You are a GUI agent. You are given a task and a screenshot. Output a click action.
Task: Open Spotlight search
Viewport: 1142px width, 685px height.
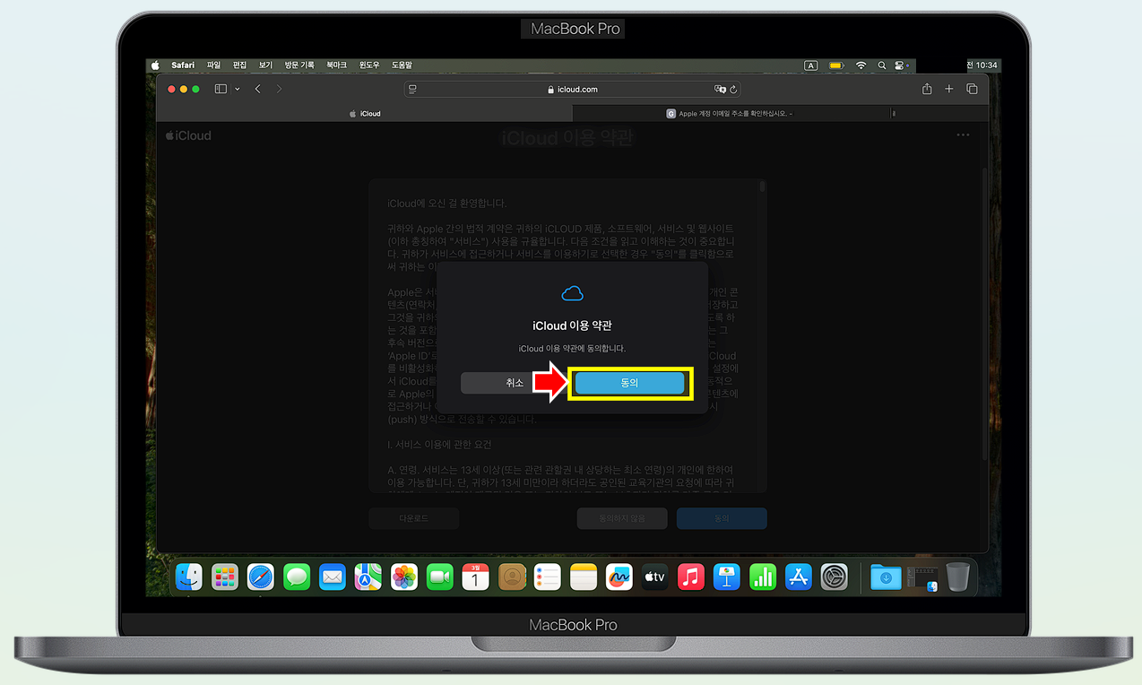click(882, 65)
